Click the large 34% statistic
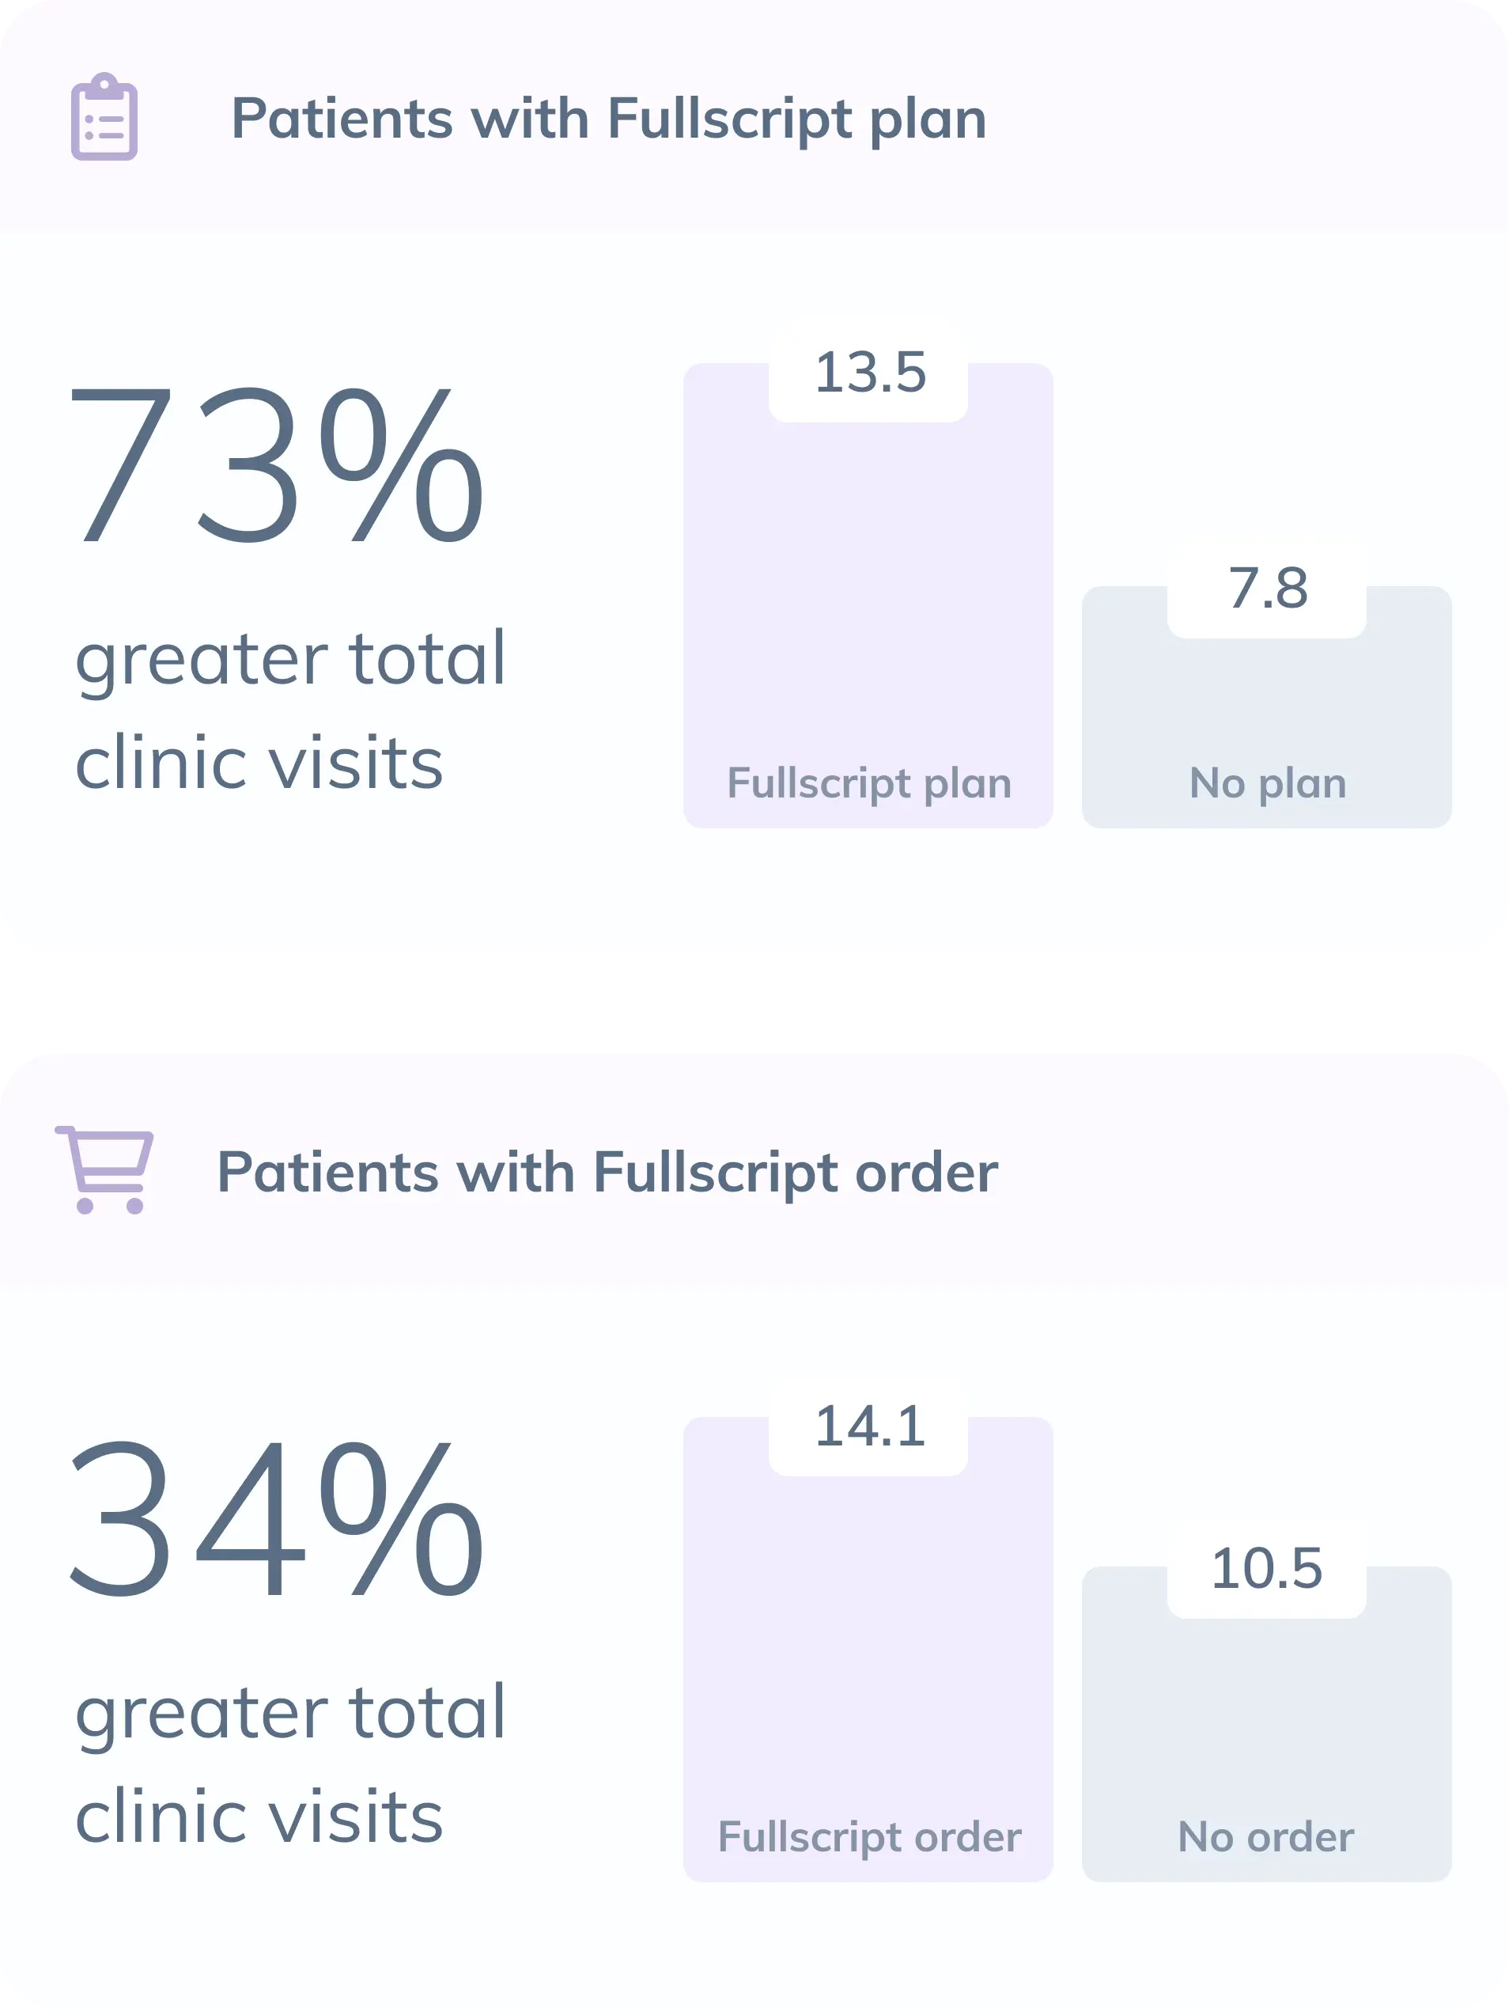 (277, 1517)
